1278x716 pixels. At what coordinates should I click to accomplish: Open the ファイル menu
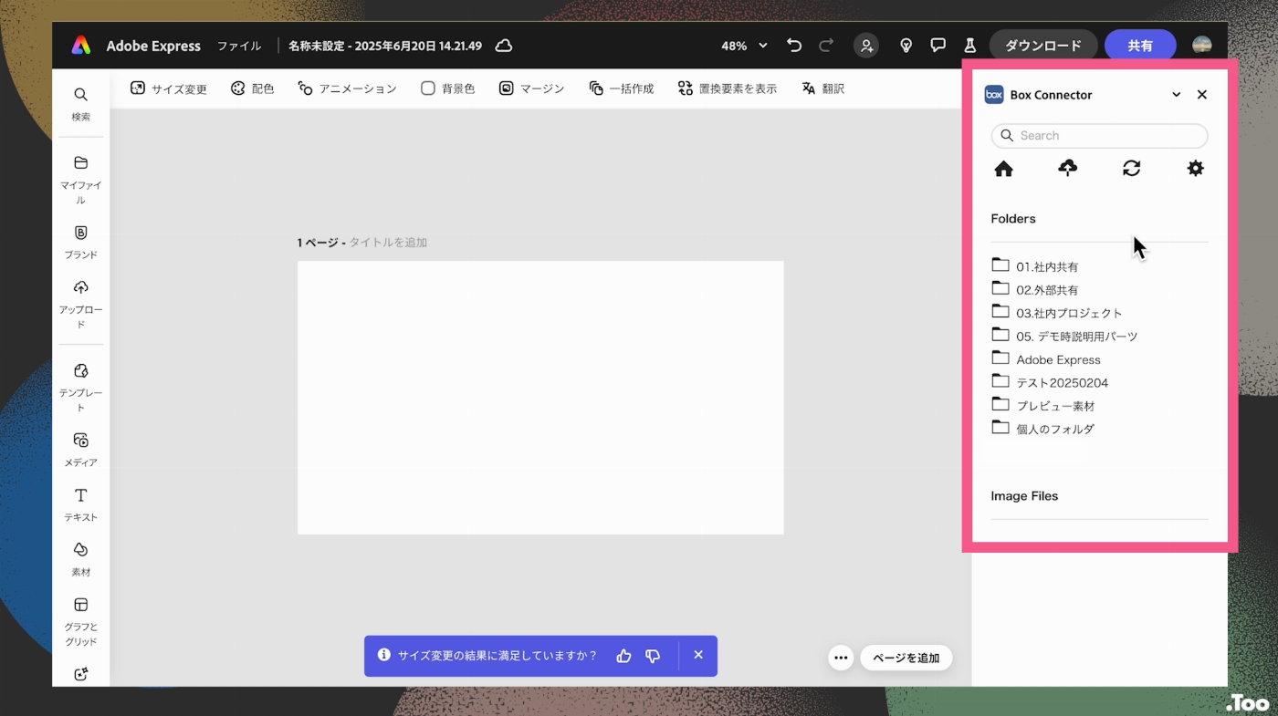click(239, 46)
